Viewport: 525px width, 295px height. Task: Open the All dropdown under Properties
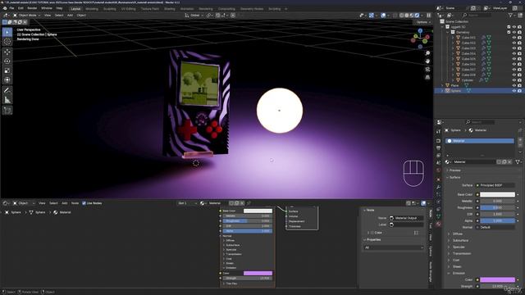click(394, 247)
